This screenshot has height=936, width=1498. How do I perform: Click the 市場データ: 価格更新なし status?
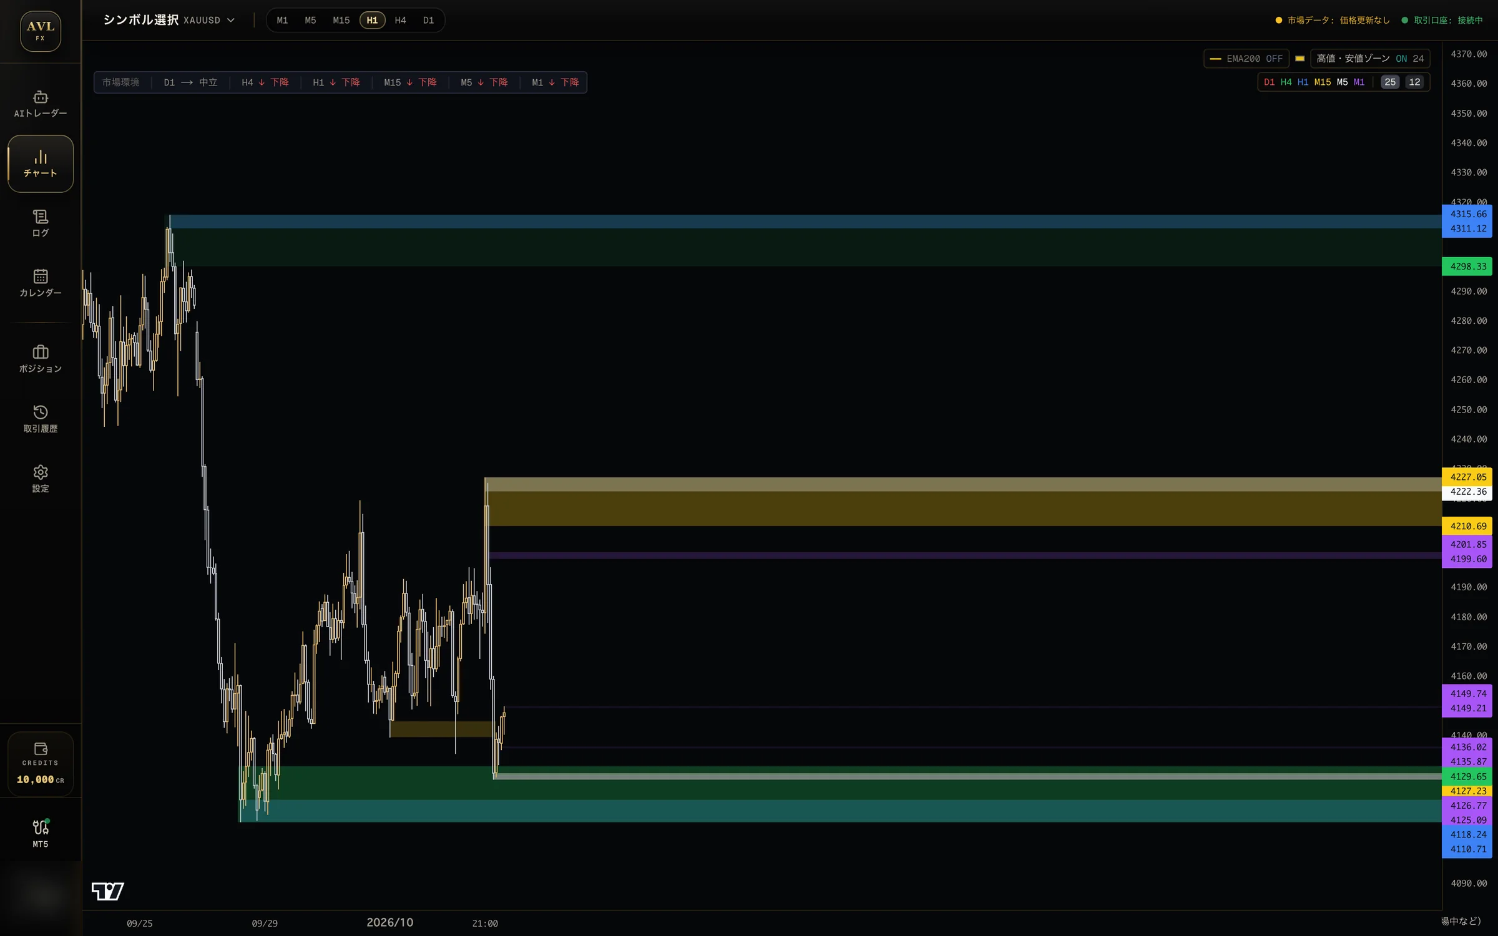(1333, 20)
